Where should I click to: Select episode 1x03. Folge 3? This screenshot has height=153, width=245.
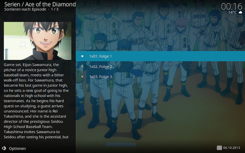pos(160,76)
